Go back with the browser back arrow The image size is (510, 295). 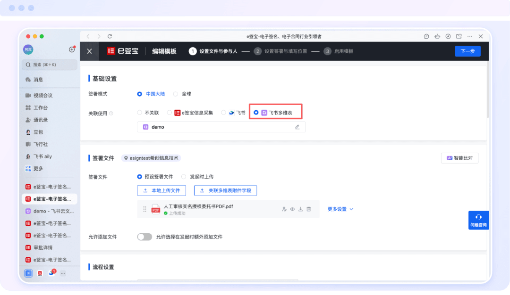88,36
